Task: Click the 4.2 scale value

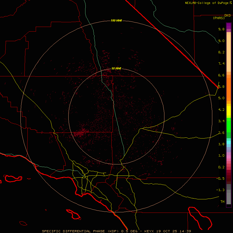Action: [221, 110]
